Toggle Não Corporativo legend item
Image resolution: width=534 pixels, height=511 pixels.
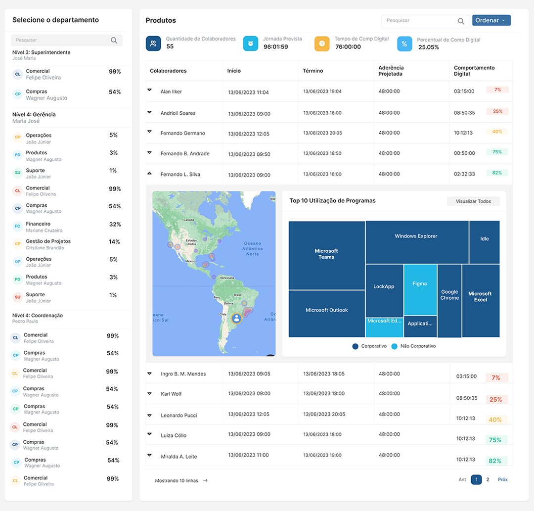pos(414,346)
